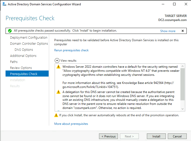191x141 pixels.
Task: Open Show more in notification bar
Action: (x=168, y=31)
